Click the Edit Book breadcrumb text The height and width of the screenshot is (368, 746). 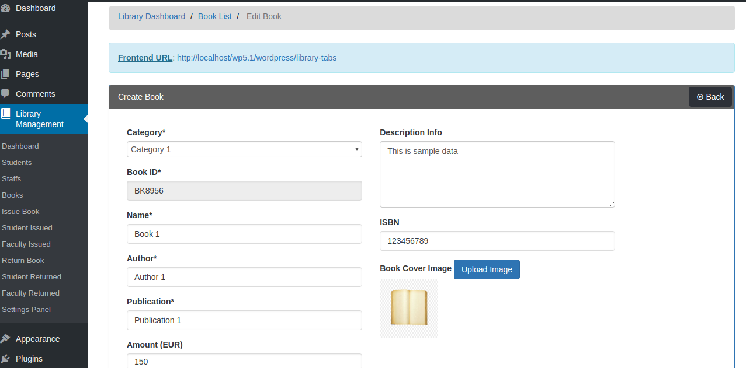click(x=264, y=16)
